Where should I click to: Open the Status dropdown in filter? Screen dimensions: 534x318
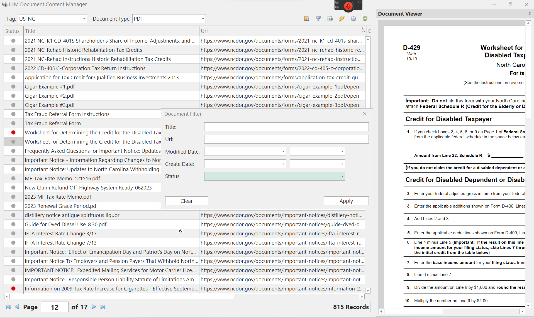coord(342,176)
